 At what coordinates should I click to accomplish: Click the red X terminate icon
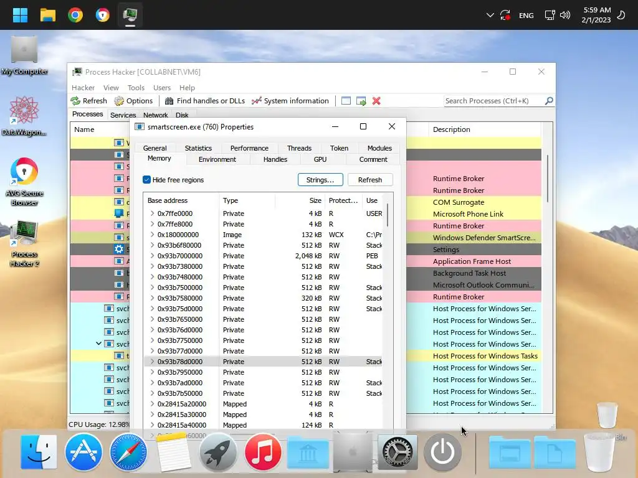376,101
